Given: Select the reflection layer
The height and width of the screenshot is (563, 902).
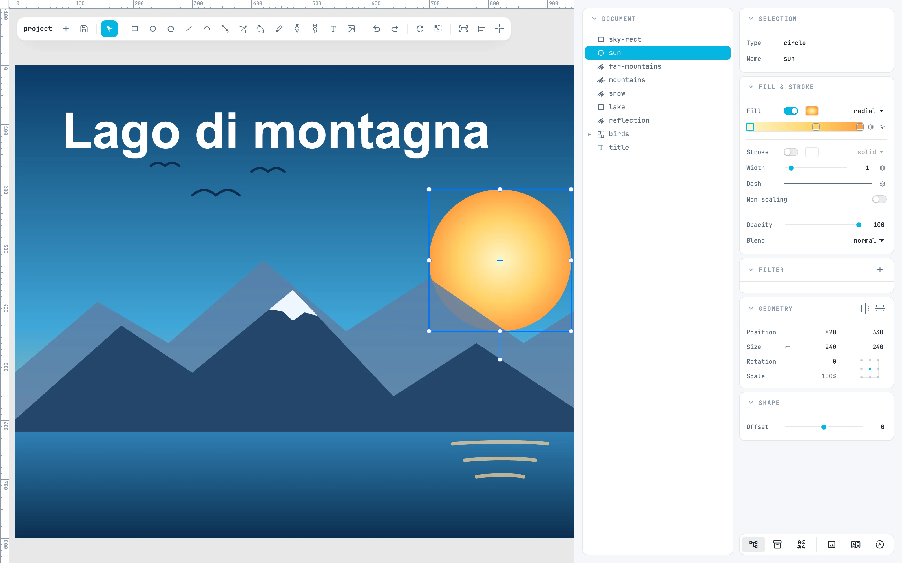Looking at the screenshot, I should click(x=658, y=120).
